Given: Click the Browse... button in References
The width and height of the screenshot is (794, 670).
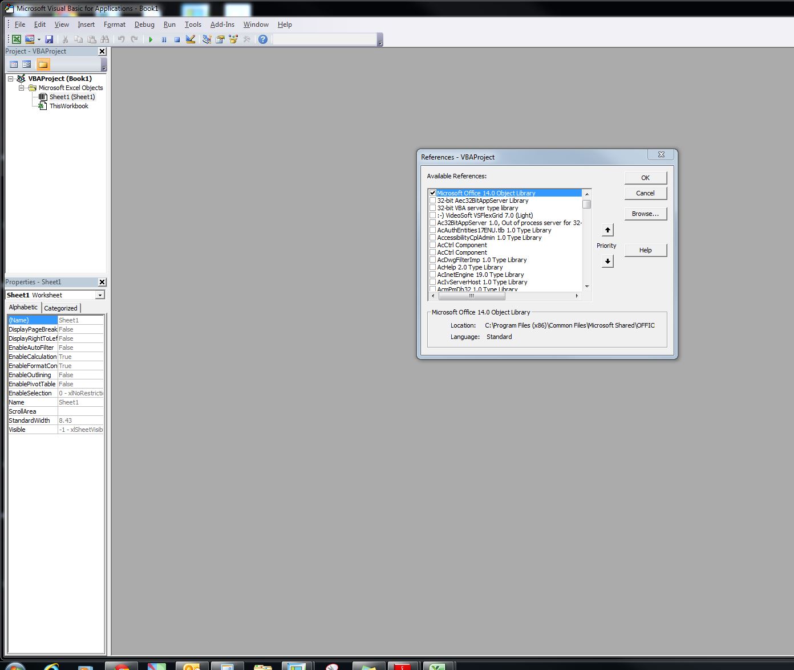Looking at the screenshot, I should point(645,214).
